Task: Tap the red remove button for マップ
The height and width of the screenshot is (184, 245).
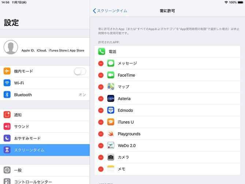Action: (x=101, y=87)
